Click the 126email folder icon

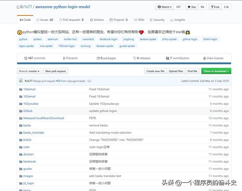coord(21,89)
